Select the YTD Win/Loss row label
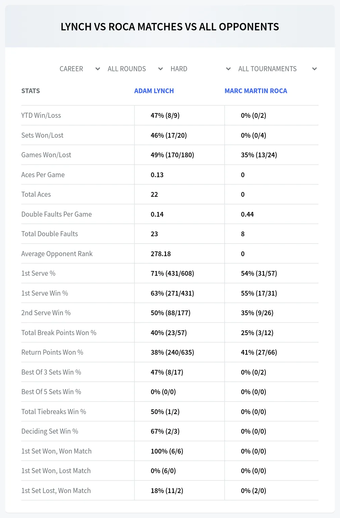Screen dimensions: 340x518 click(41, 115)
